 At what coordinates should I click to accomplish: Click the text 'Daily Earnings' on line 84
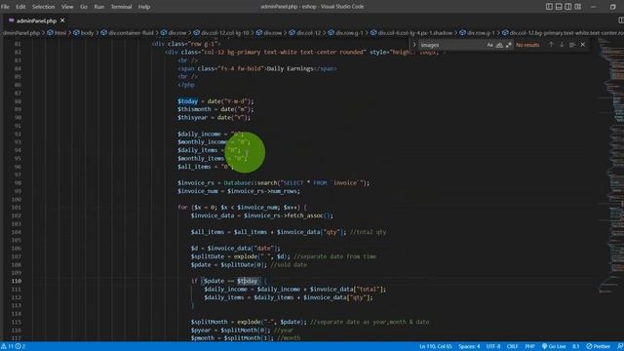tap(291, 68)
